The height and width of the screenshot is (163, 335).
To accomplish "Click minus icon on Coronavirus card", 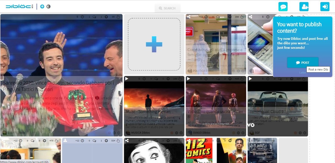I will point(238,71).
